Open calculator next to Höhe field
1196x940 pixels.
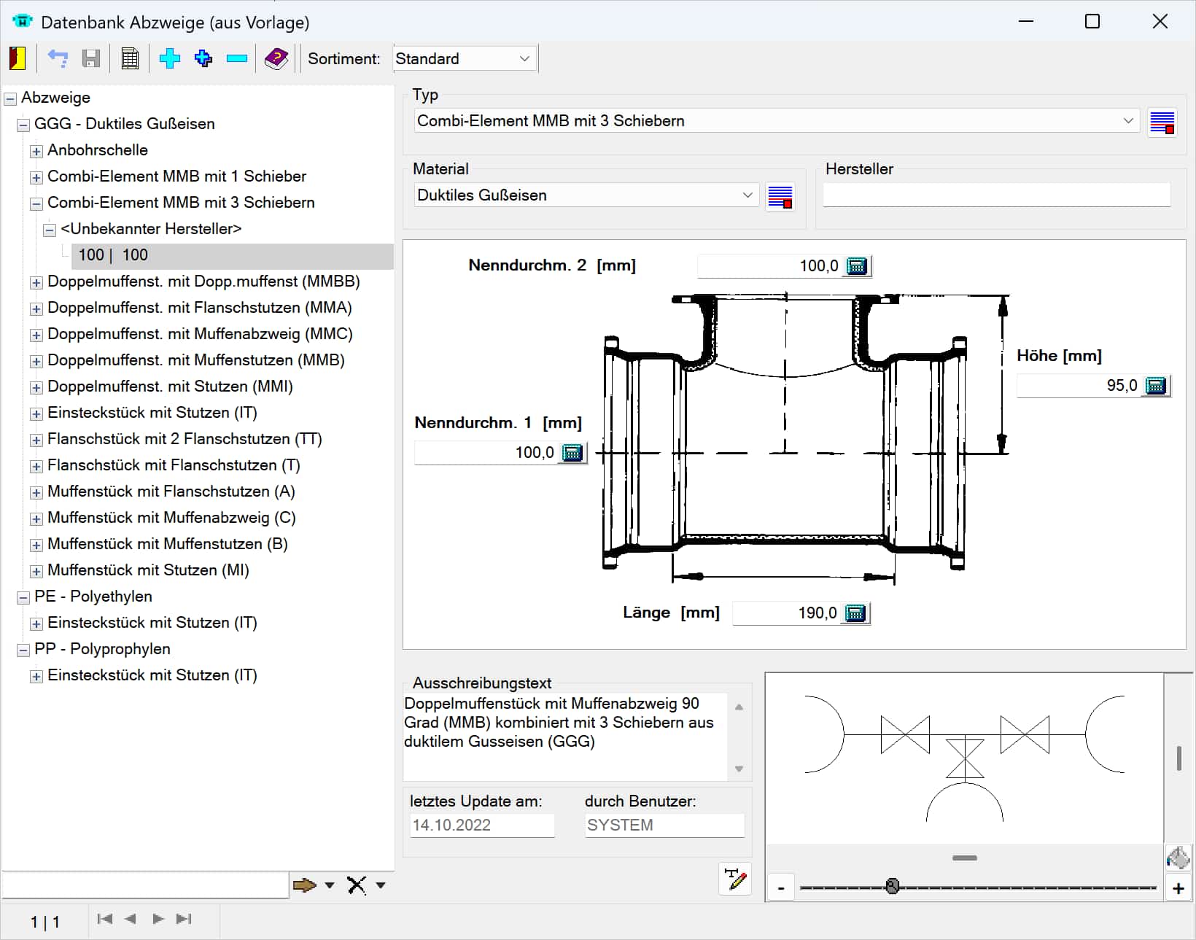(1156, 386)
